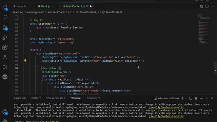
Task: Open the Extensions view
Action: click(5, 47)
